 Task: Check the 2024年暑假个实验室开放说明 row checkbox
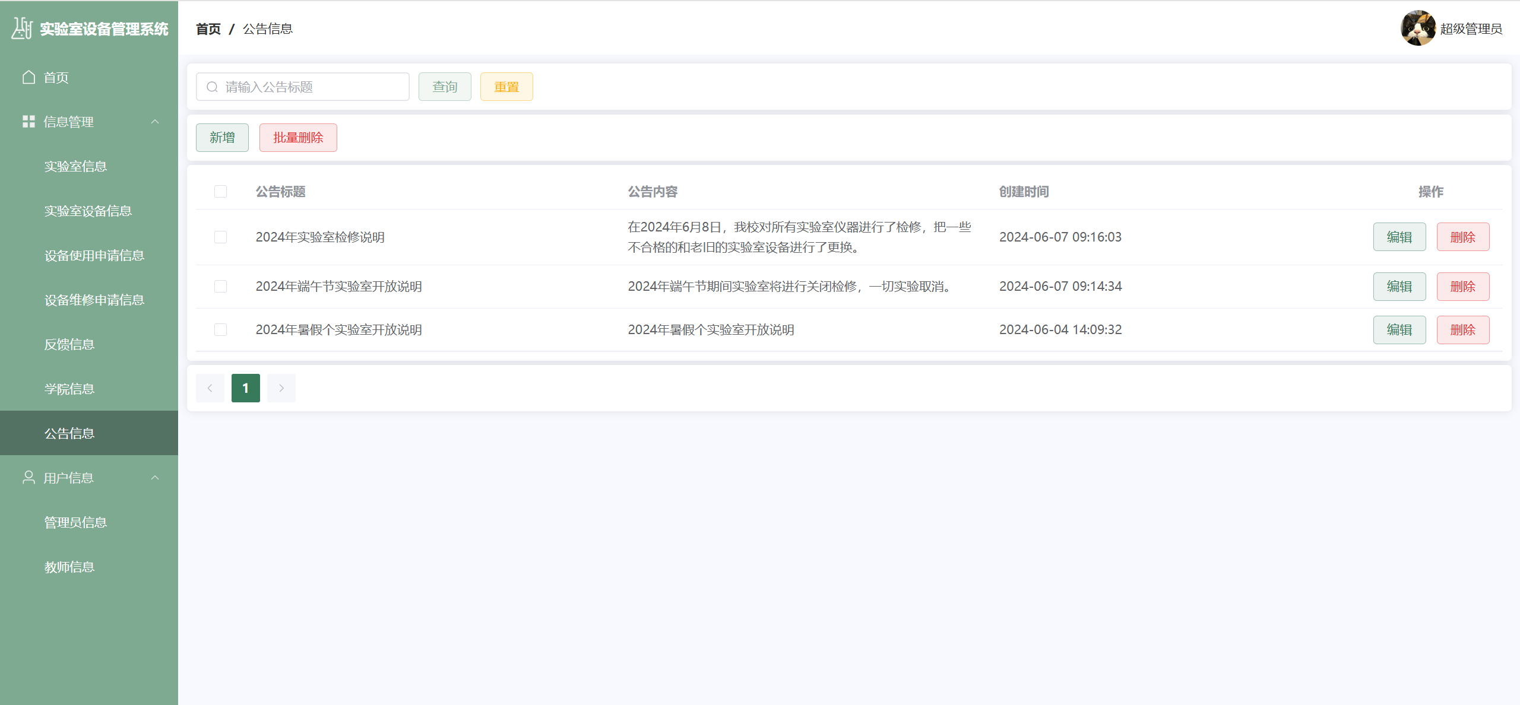tap(220, 329)
